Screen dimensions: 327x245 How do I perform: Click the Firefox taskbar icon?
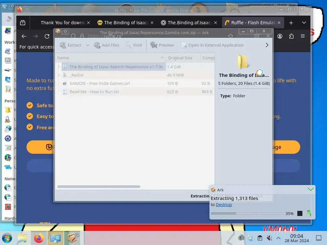(x=39, y=238)
